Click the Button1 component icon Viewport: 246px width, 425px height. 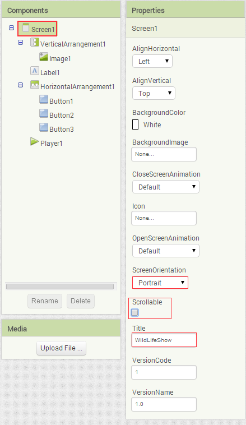(x=44, y=99)
